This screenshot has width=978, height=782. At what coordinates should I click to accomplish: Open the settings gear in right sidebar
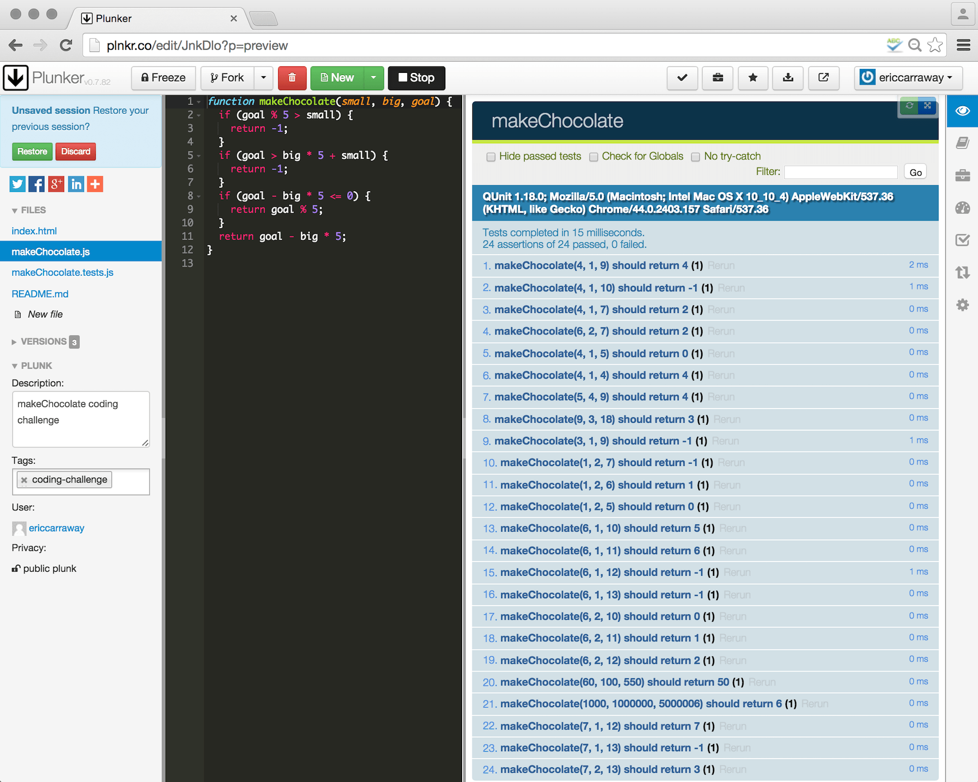(x=962, y=305)
